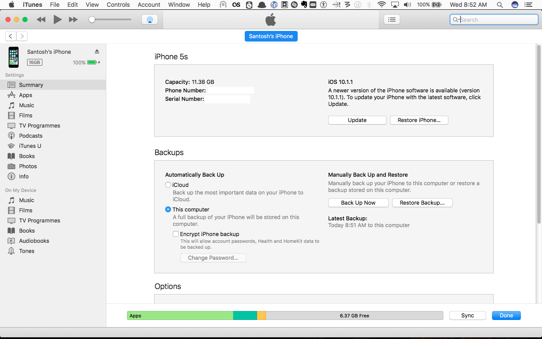542x339 pixels.
Task: Select iCloud automatic backup
Action: click(x=168, y=185)
